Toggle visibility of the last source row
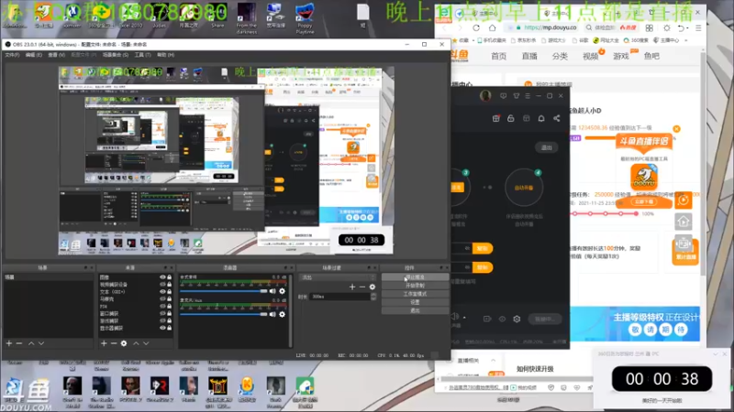The width and height of the screenshot is (734, 412). tap(162, 328)
